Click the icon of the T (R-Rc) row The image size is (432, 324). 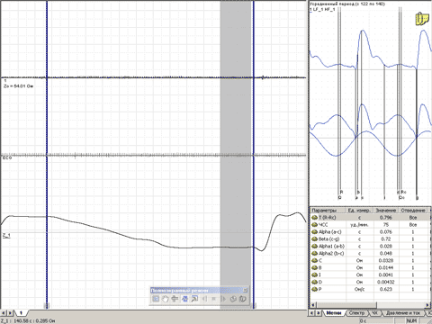(x=314, y=218)
